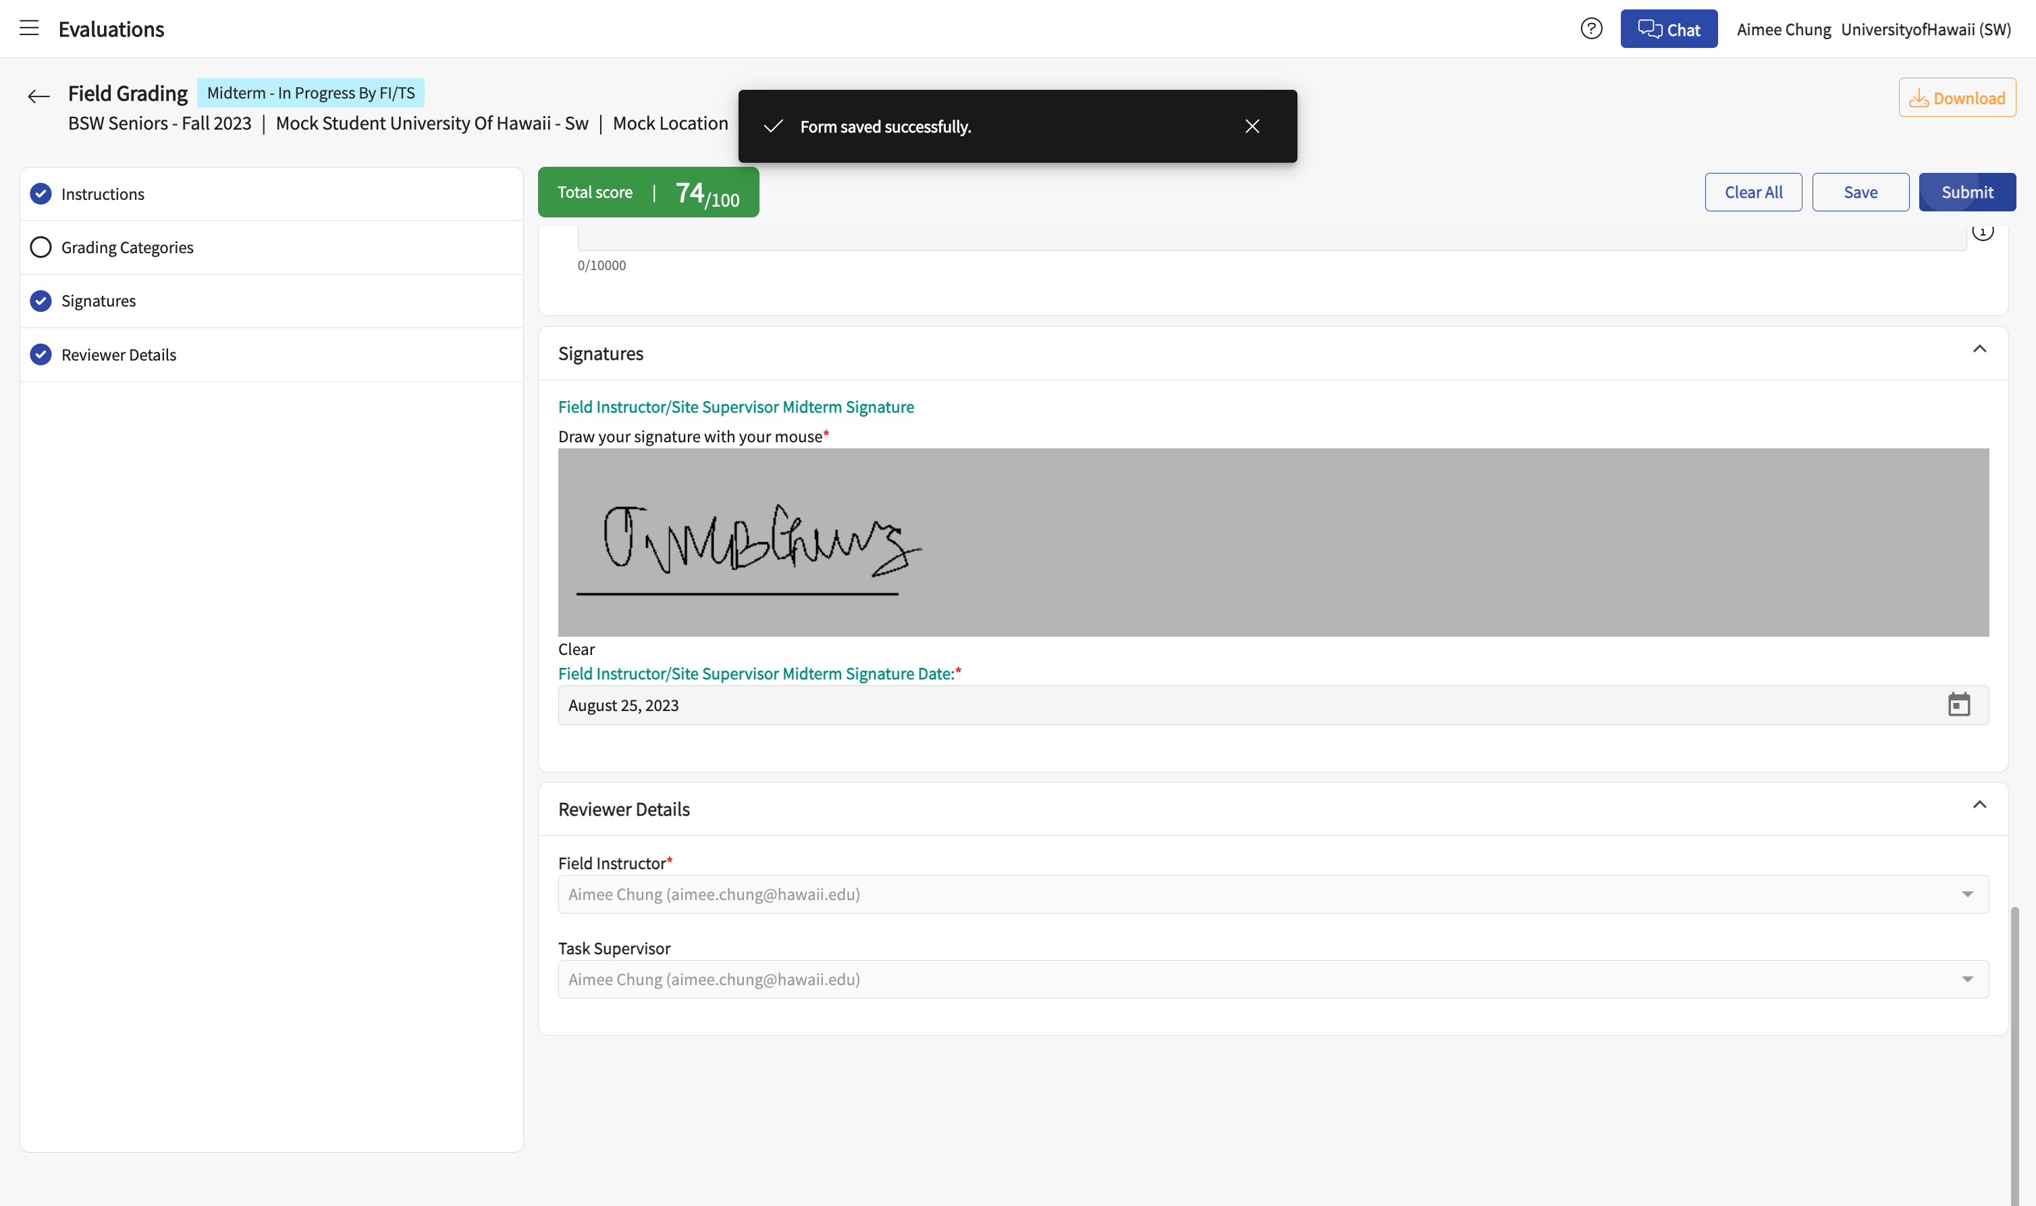
Task: Collapse the Signatures panel
Action: [x=1979, y=350]
